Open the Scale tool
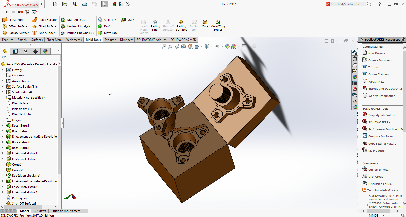 (x=128, y=20)
